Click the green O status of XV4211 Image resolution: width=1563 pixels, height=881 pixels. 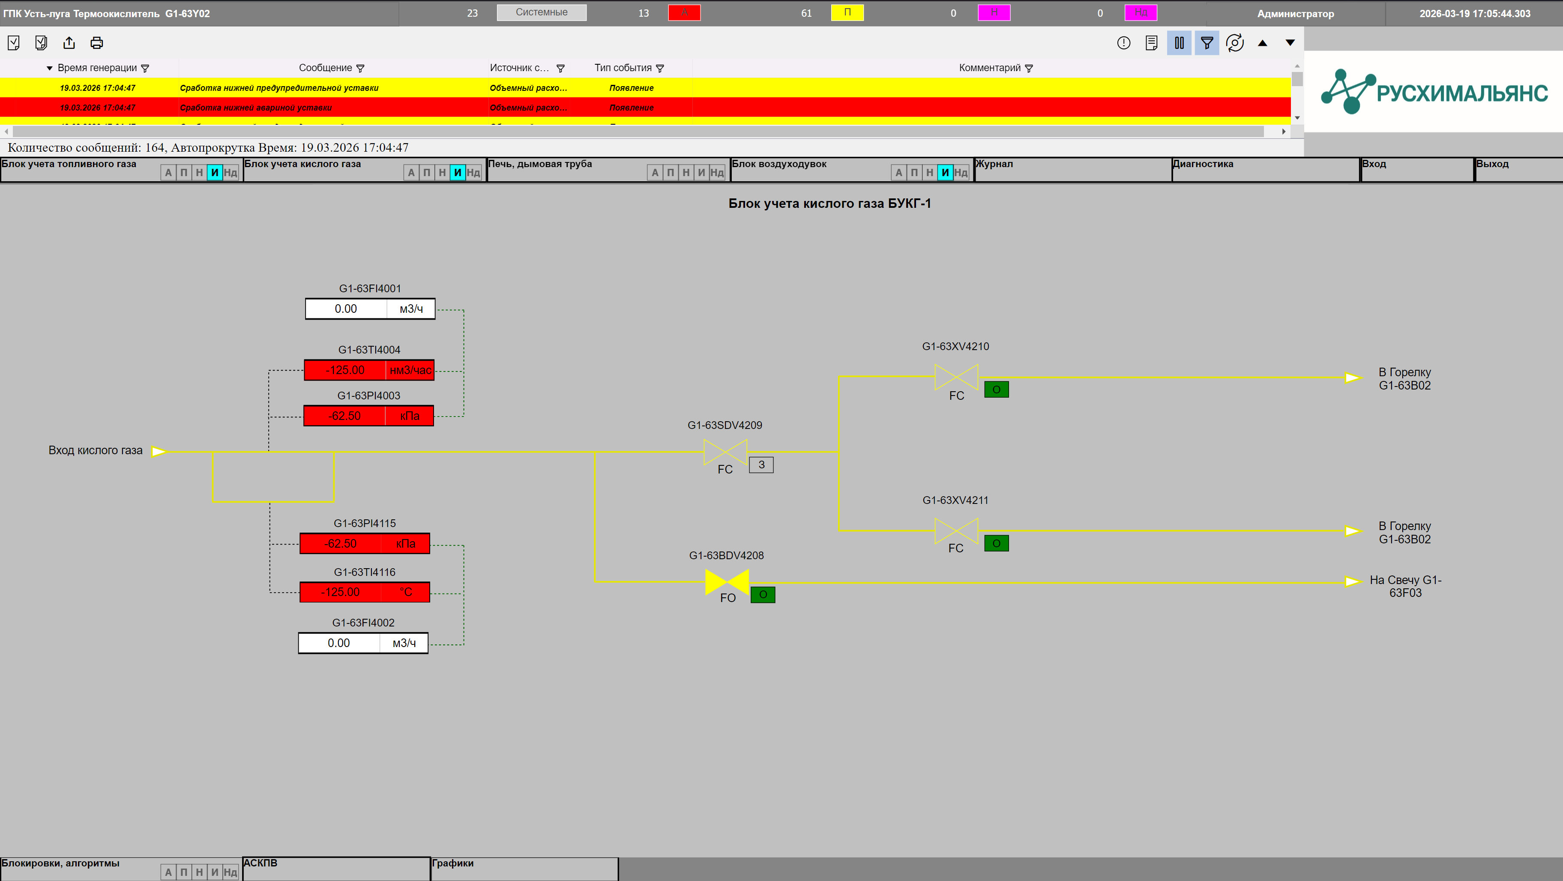coord(996,543)
